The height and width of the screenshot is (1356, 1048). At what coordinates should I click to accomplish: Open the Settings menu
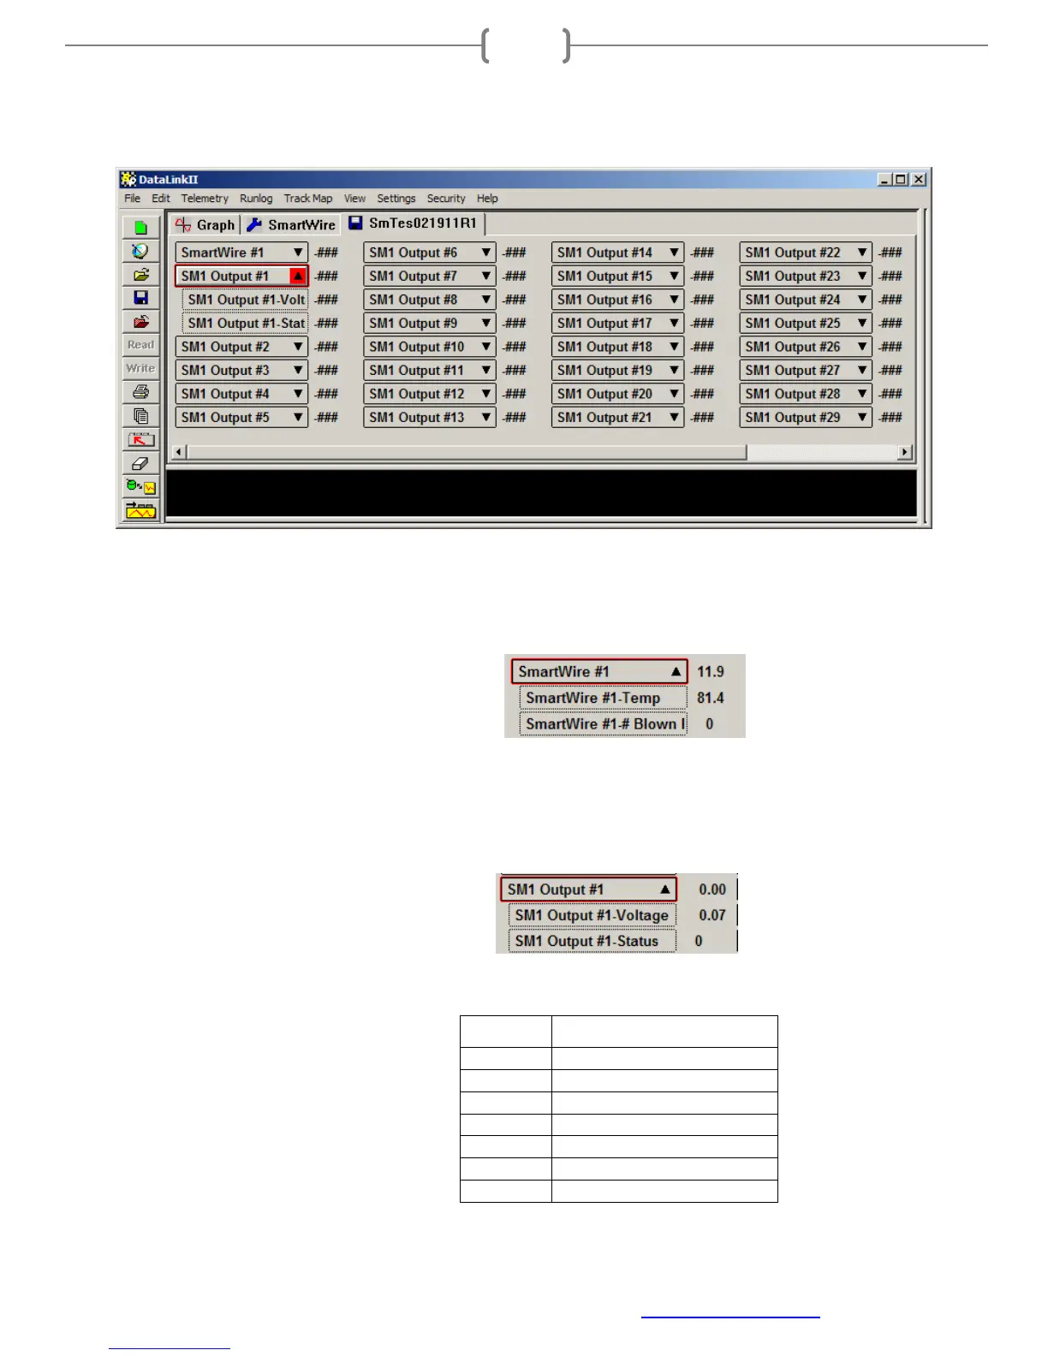(396, 199)
